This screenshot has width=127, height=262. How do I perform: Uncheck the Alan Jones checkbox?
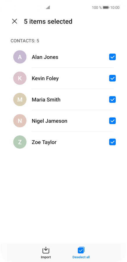[x=112, y=57]
